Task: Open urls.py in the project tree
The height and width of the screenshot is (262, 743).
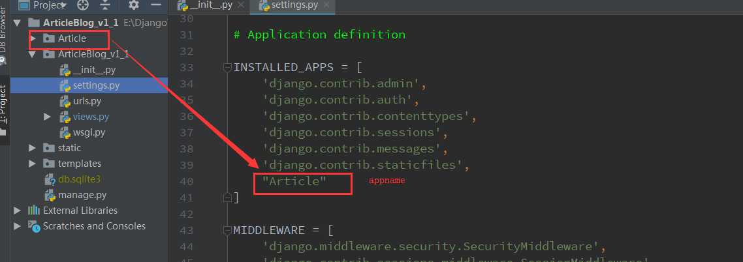Action: tap(87, 101)
